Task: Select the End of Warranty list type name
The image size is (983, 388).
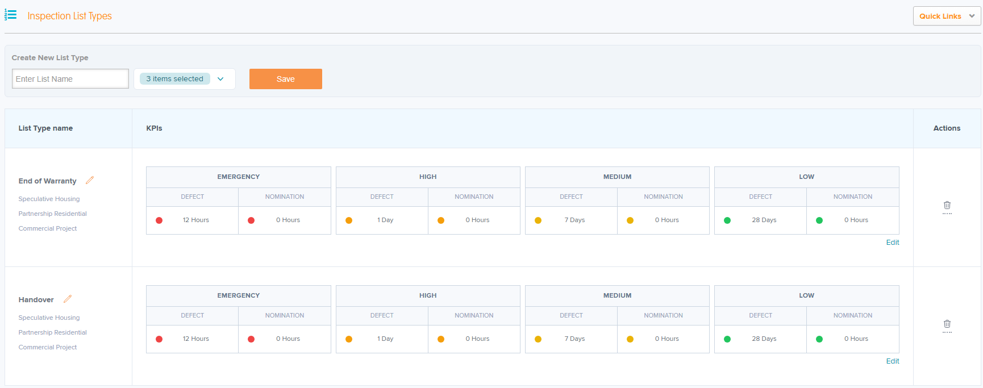Action: click(x=47, y=181)
